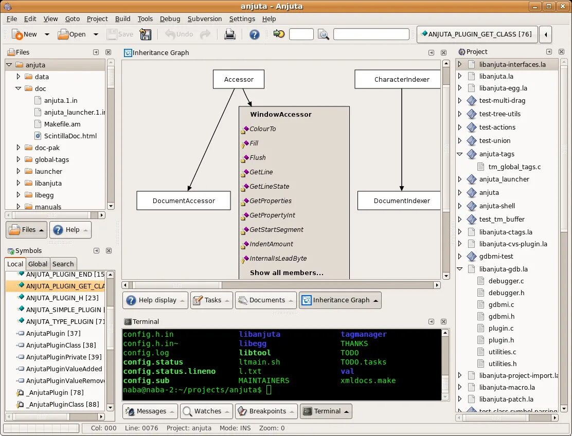
Task: Select _AnjutaPlugin [78] struct symbol
Action: [55, 393]
